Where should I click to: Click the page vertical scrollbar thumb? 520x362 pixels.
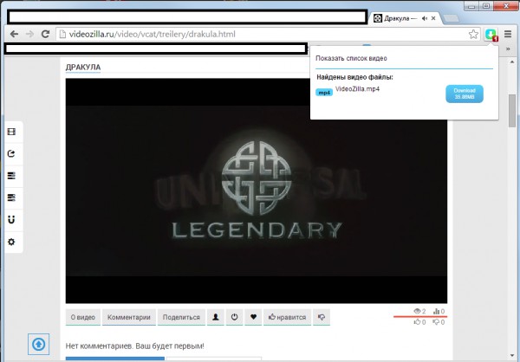point(512,110)
